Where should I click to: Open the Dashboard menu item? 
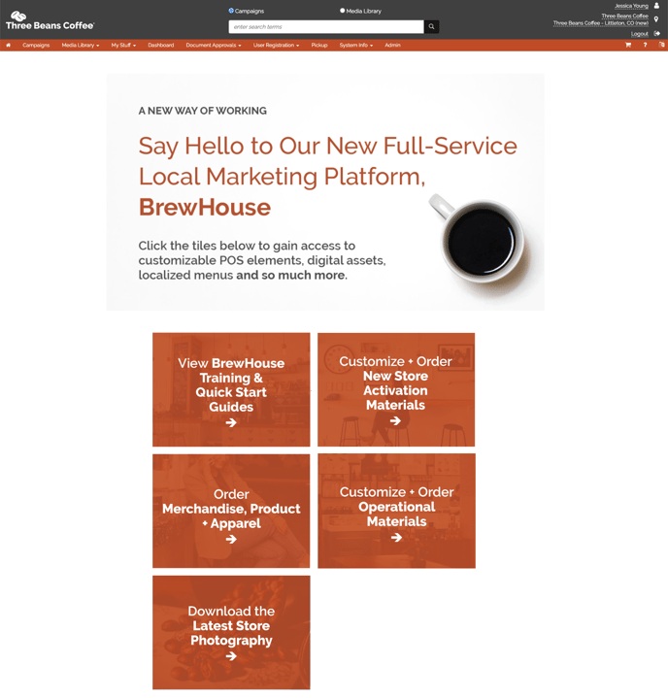161,45
